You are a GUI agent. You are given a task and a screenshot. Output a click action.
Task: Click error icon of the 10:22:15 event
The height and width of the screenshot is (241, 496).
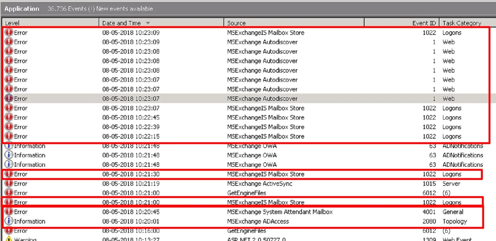(9, 136)
